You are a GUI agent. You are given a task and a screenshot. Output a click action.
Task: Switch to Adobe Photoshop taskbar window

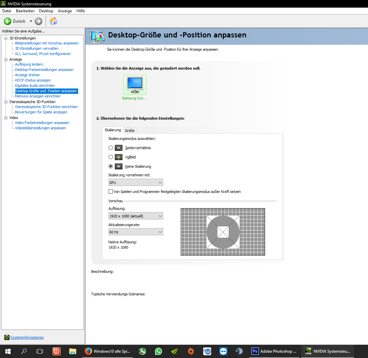[x=274, y=351]
